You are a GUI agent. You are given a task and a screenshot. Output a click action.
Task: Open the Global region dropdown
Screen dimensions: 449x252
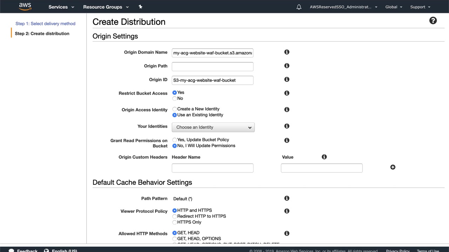click(394, 7)
